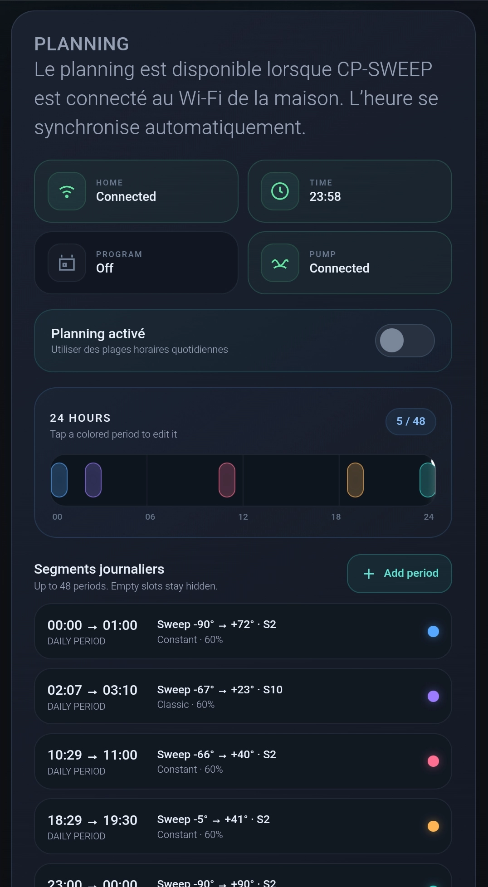Select the pink period near 12 hours

pyautogui.click(x=227, y=480)
